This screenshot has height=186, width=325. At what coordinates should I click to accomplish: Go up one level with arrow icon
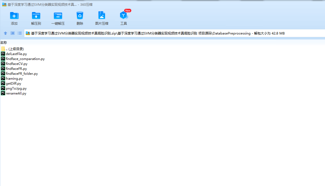tap(5, 33)
